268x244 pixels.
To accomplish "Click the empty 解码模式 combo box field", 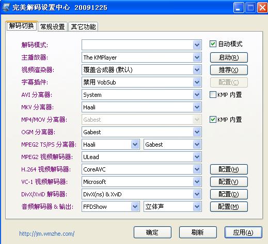I will pyautogui.click(x=141, y=45).
